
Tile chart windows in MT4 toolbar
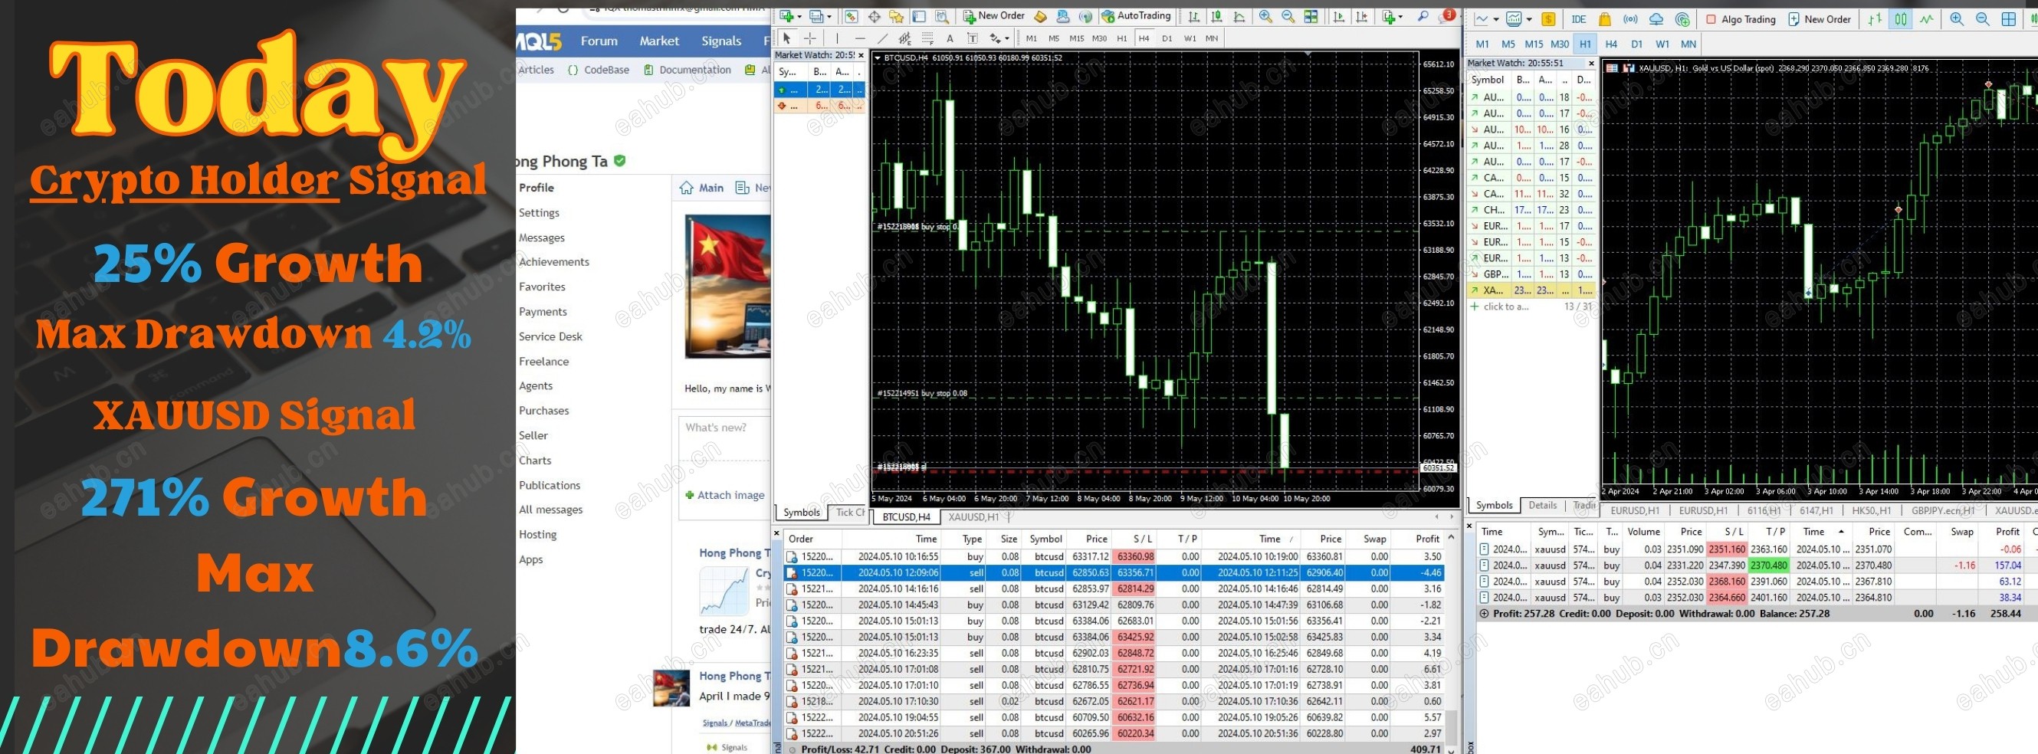[1311, 16]
